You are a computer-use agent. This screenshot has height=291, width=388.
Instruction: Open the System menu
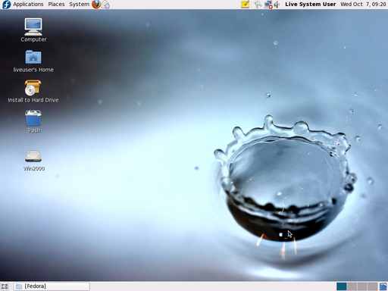[x=79, y=5]
